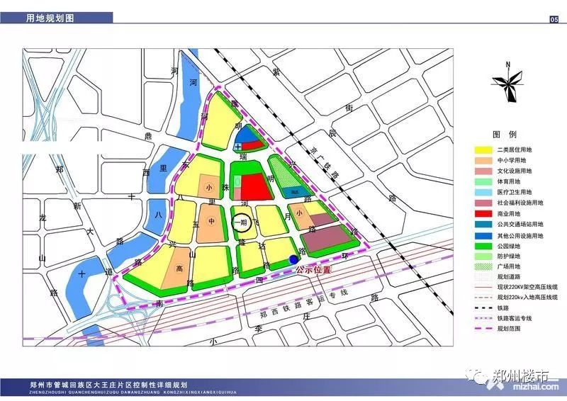The height and width of the screenshot is (401, 567).
Task: Select the green 公园绿地 legend swatch
Action: 483,247
